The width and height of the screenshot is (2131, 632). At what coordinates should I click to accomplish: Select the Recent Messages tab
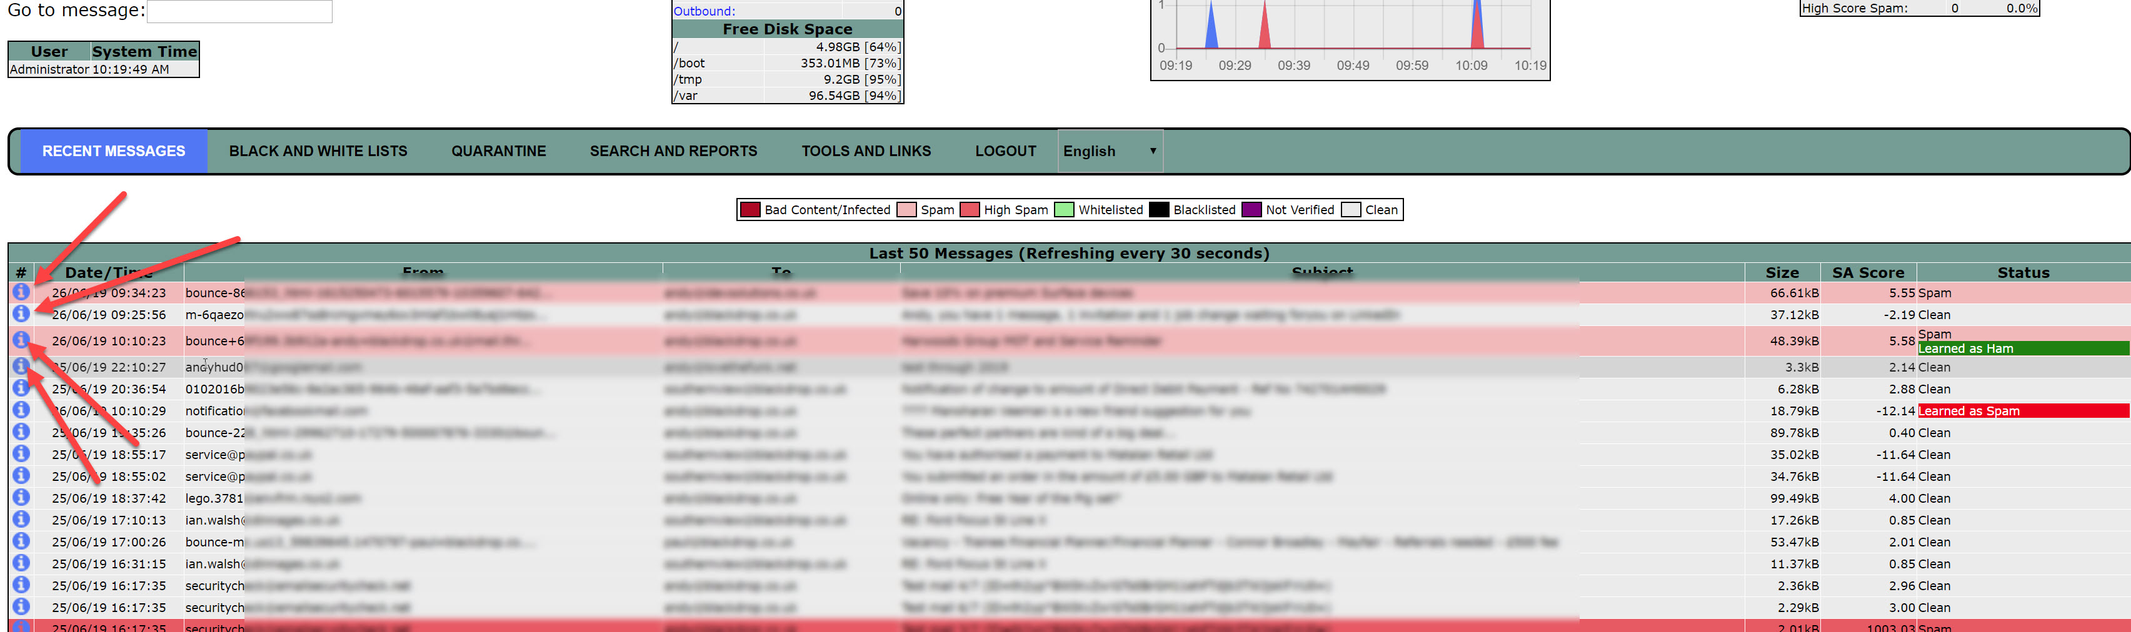pyautogui.click(x=113, y=151)
